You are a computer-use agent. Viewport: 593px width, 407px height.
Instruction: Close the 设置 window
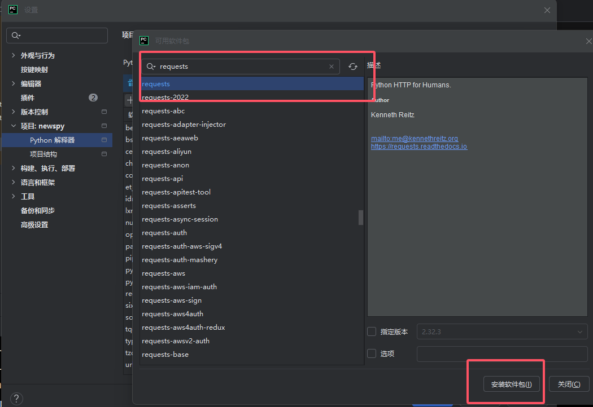pos(547,10)
